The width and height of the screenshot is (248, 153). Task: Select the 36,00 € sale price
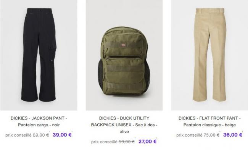(x=233, y=135)
